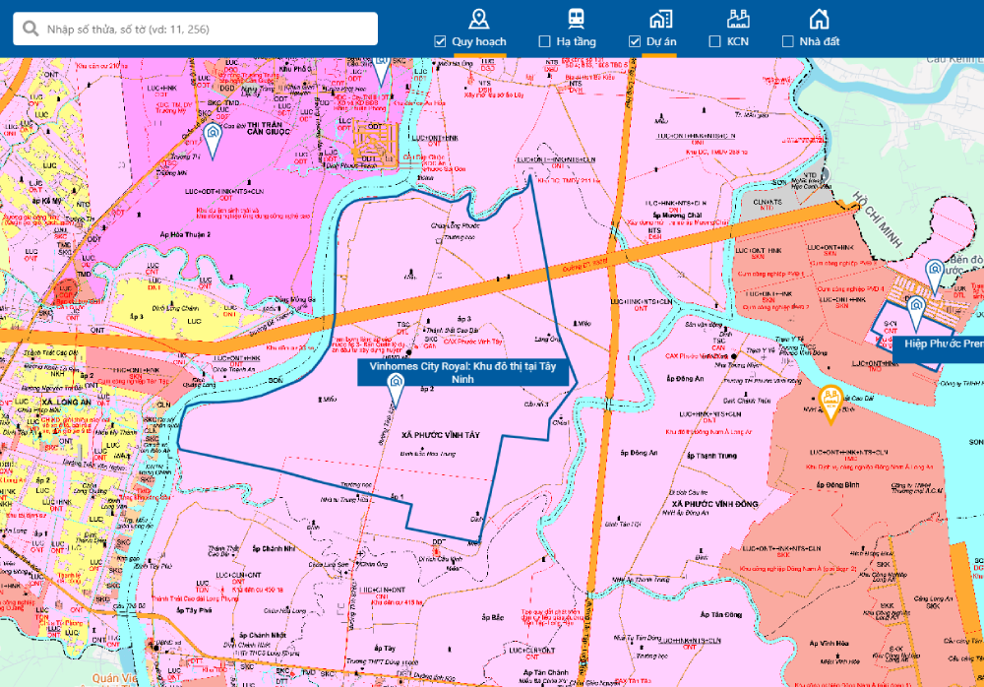Uncheck the Quy hoạch checkbox
This screenshot has width=984, height=687.
pyautogui.click(x=441, y=41)
